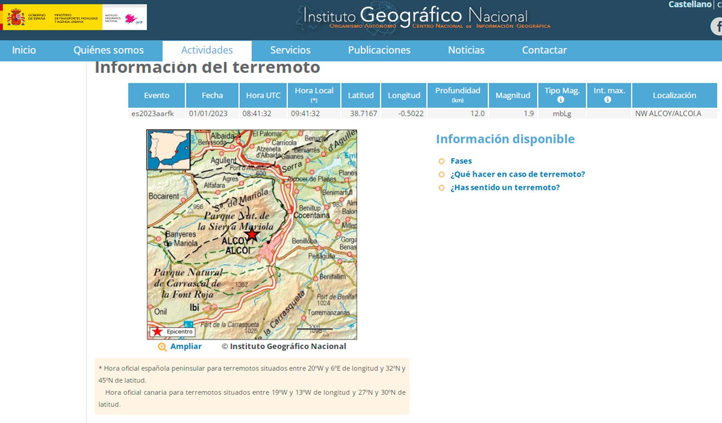Click the Spanish coat of arms logo
722x423 pixels.
15,17
